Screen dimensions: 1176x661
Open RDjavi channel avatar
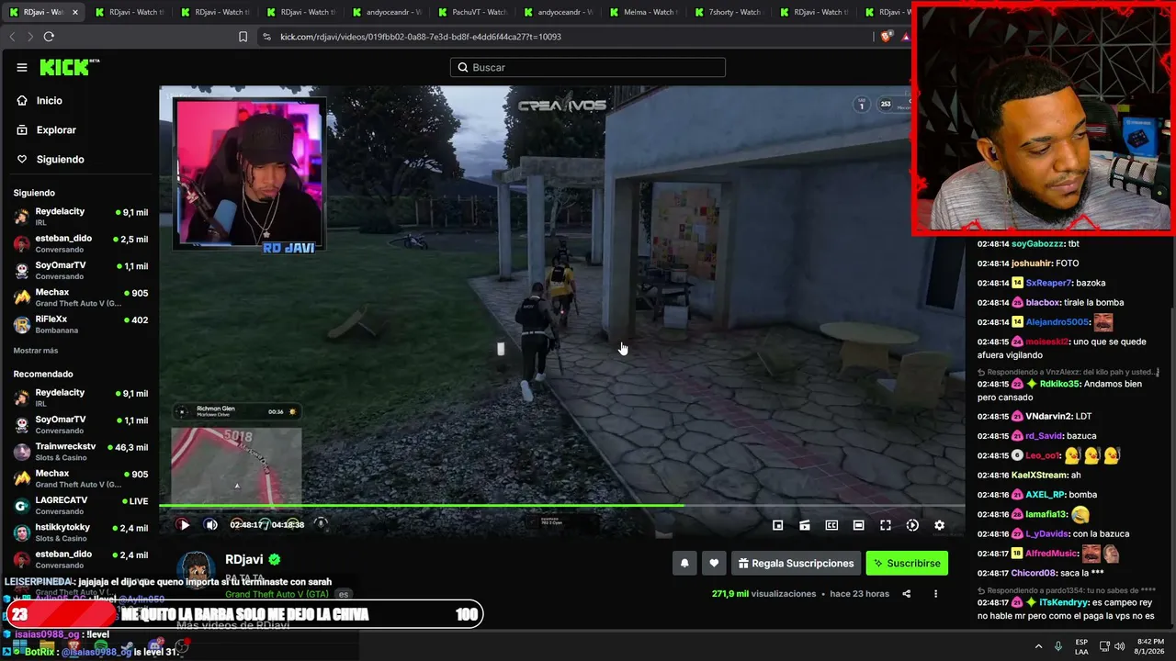pos(195,571)
